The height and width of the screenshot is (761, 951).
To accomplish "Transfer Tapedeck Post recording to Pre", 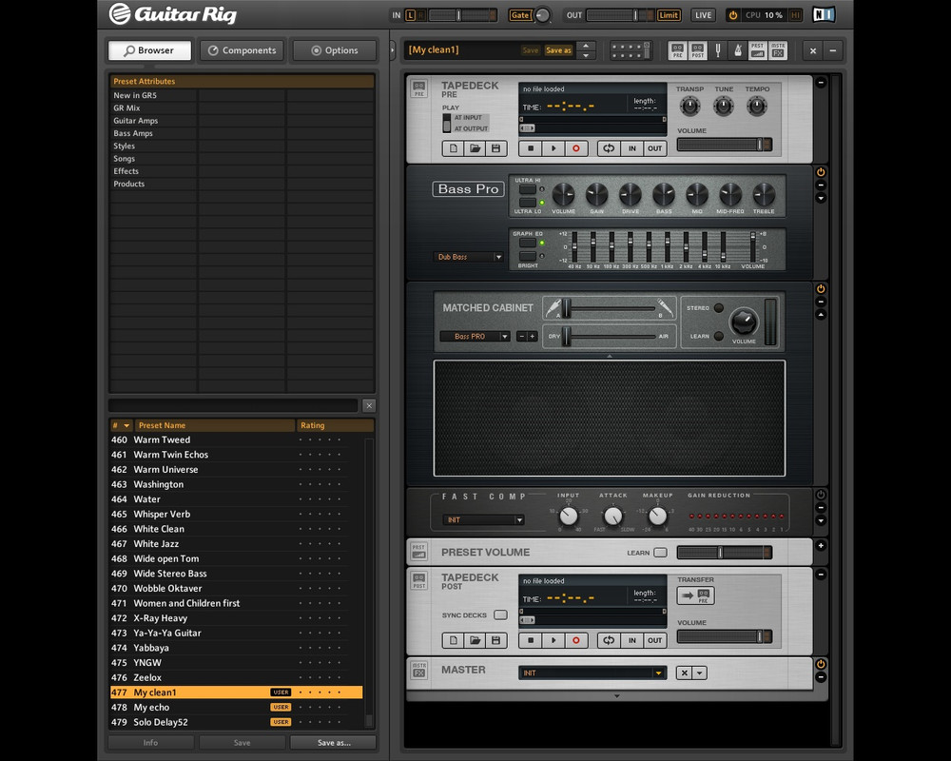I will coord(696,595).
